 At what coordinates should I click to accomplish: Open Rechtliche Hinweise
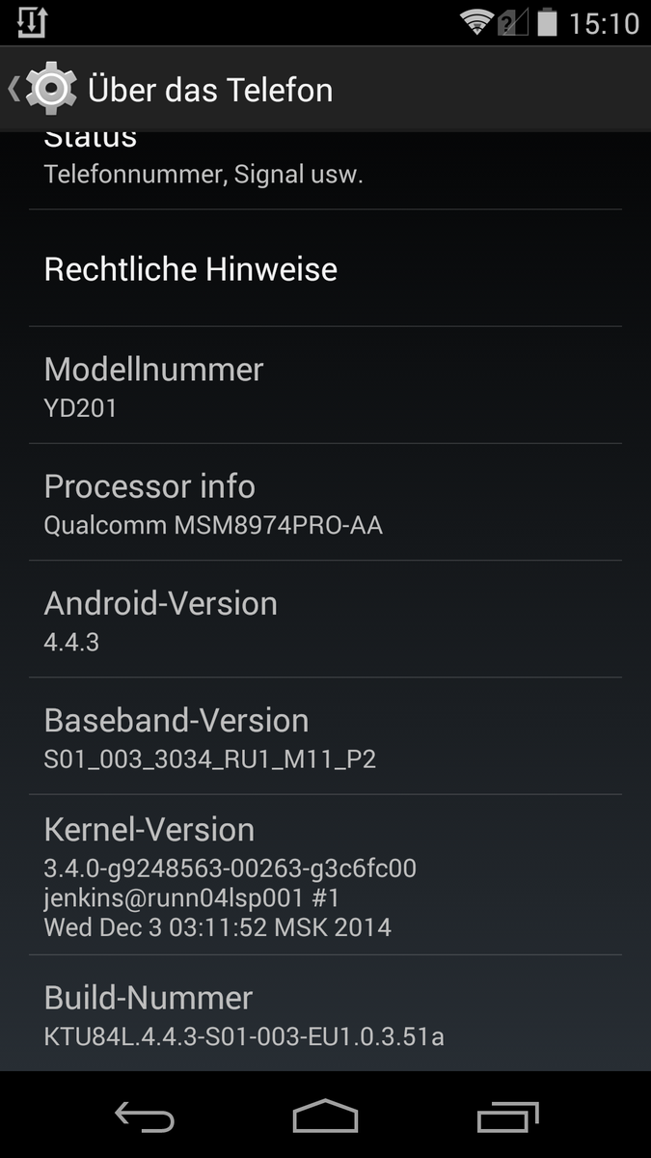click(325, 268)
